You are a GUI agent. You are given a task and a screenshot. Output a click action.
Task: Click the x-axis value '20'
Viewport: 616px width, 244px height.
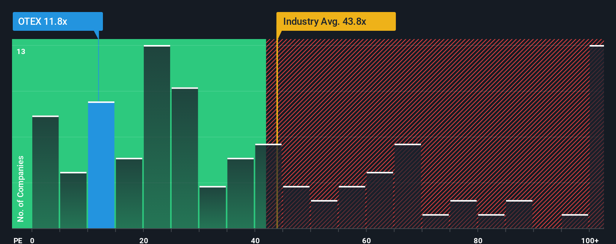click(143, 240)
